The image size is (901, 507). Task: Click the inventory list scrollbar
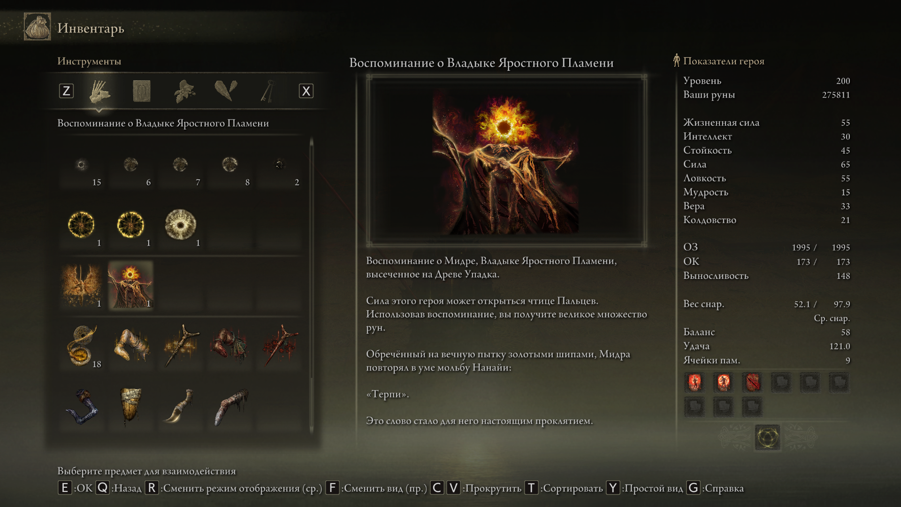pyautogui.click(x=312, y=285)
